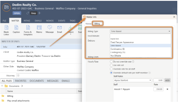Select Do not override rate option
This screenshot has height=103, width=179.
tap(111, 62)
